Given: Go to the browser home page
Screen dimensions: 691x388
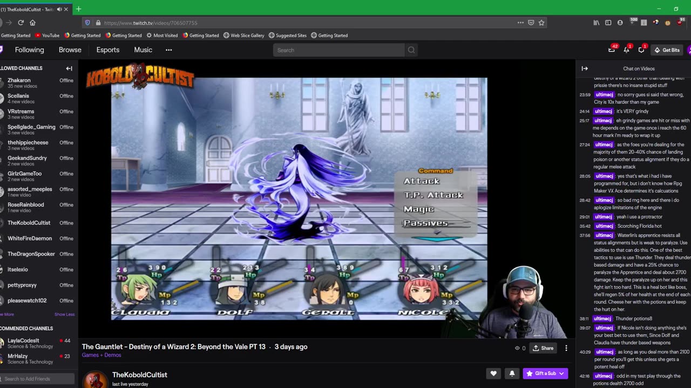Looking at the screenshot, I should click(x=32, y=23).
